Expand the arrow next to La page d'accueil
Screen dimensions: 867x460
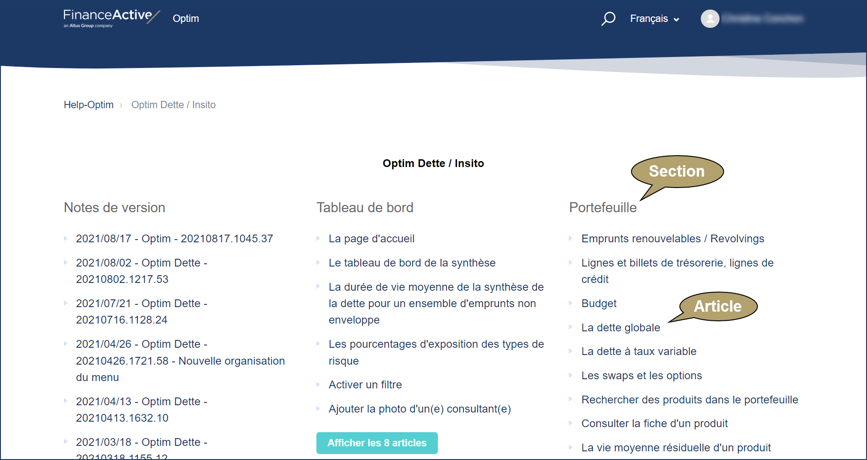coord(318,238)
